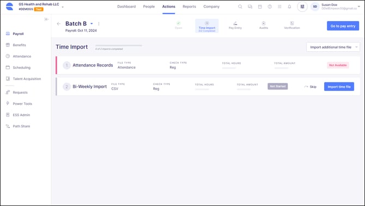Switch to the Reports tab

click(x=189, y=7)
